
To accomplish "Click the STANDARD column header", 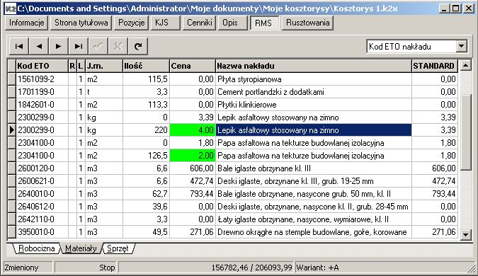I will tap(434, 66).
